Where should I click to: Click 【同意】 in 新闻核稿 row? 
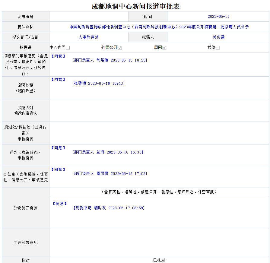pyautogui.click(x=58, y=79)
